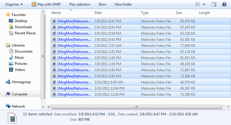The width and height of the screenshot is (231, 125).
Task: Click the 75,789 KB size cell
Action: coord(187,94)
